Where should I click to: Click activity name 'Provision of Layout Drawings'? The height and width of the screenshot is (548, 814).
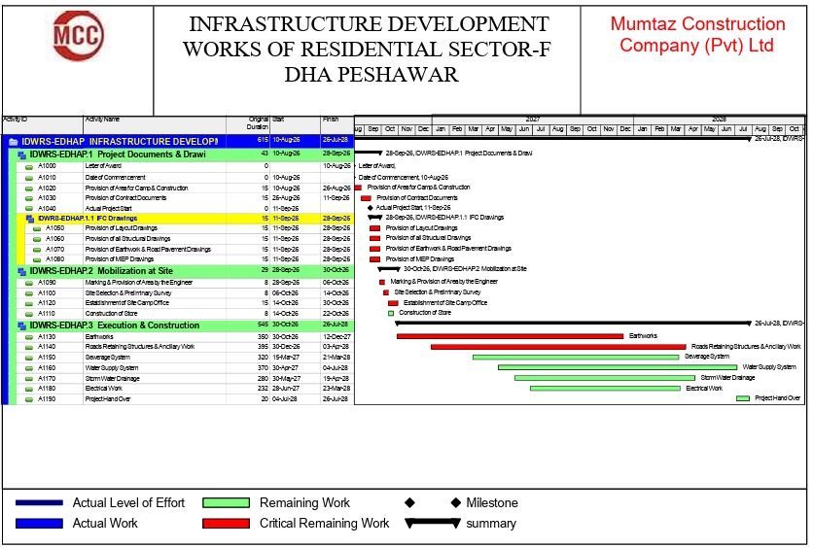121,228
